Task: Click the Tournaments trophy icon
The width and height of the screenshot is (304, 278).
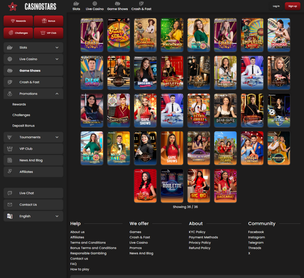Action: (x=10, y=137)
